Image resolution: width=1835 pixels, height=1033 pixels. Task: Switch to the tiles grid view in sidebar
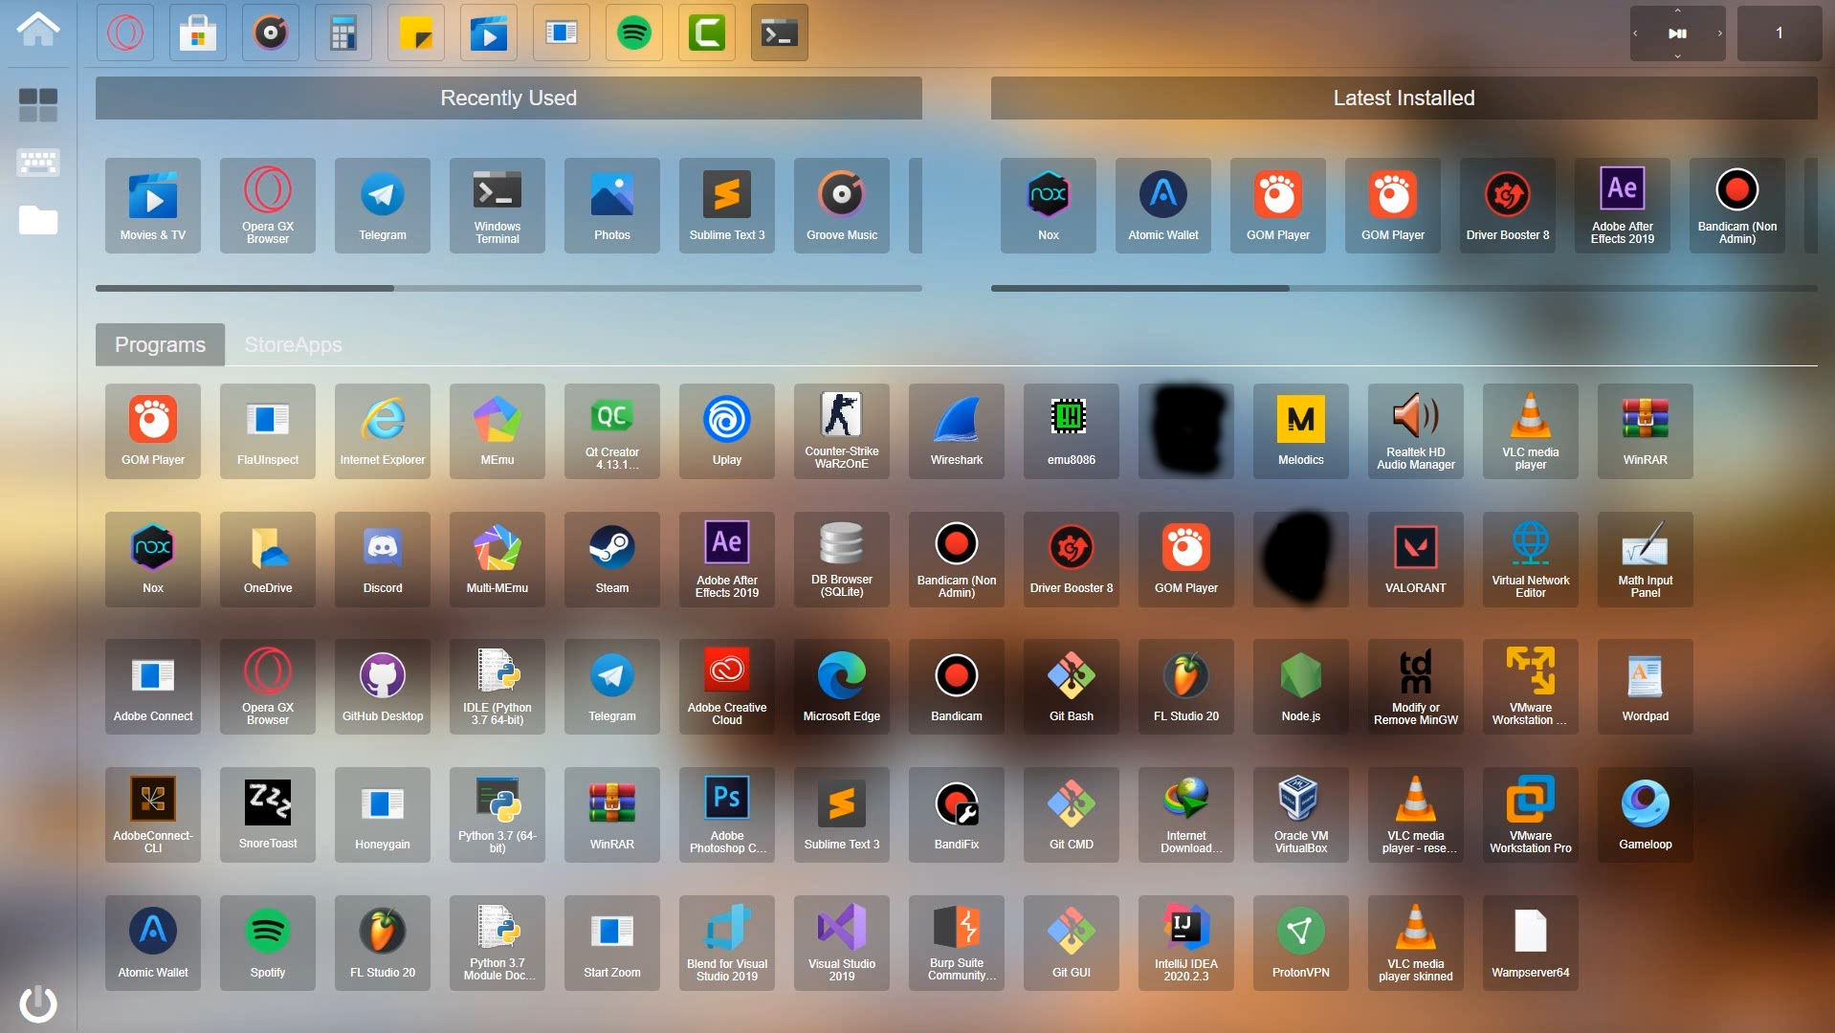coord(38,105)
